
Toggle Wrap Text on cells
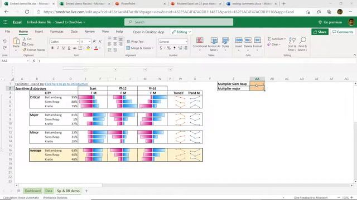pos(135,42)
